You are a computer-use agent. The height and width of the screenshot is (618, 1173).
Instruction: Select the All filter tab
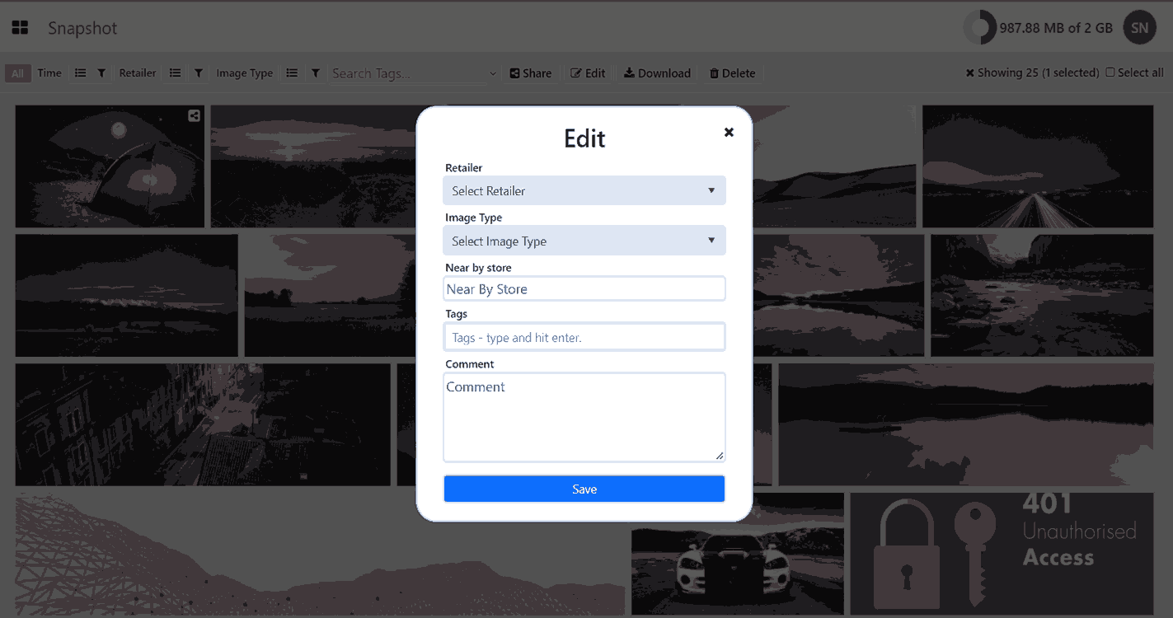coord(17,73)
